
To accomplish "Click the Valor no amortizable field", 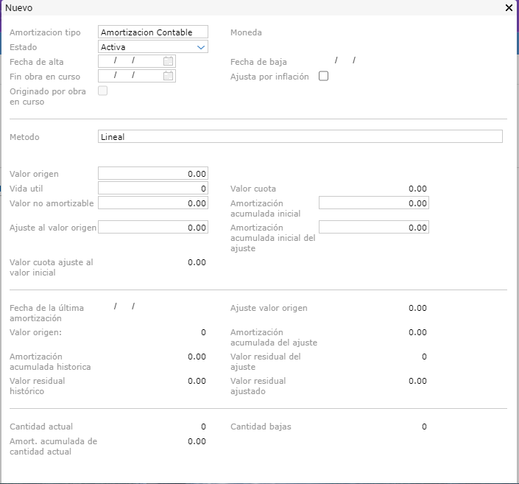I will (x=153, y=203).
